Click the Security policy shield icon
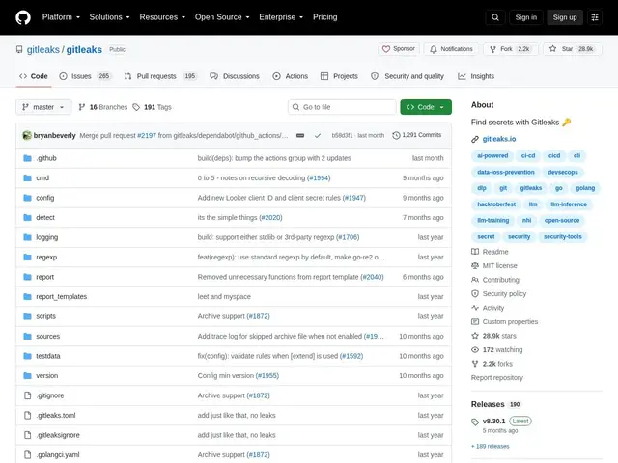 475,294
